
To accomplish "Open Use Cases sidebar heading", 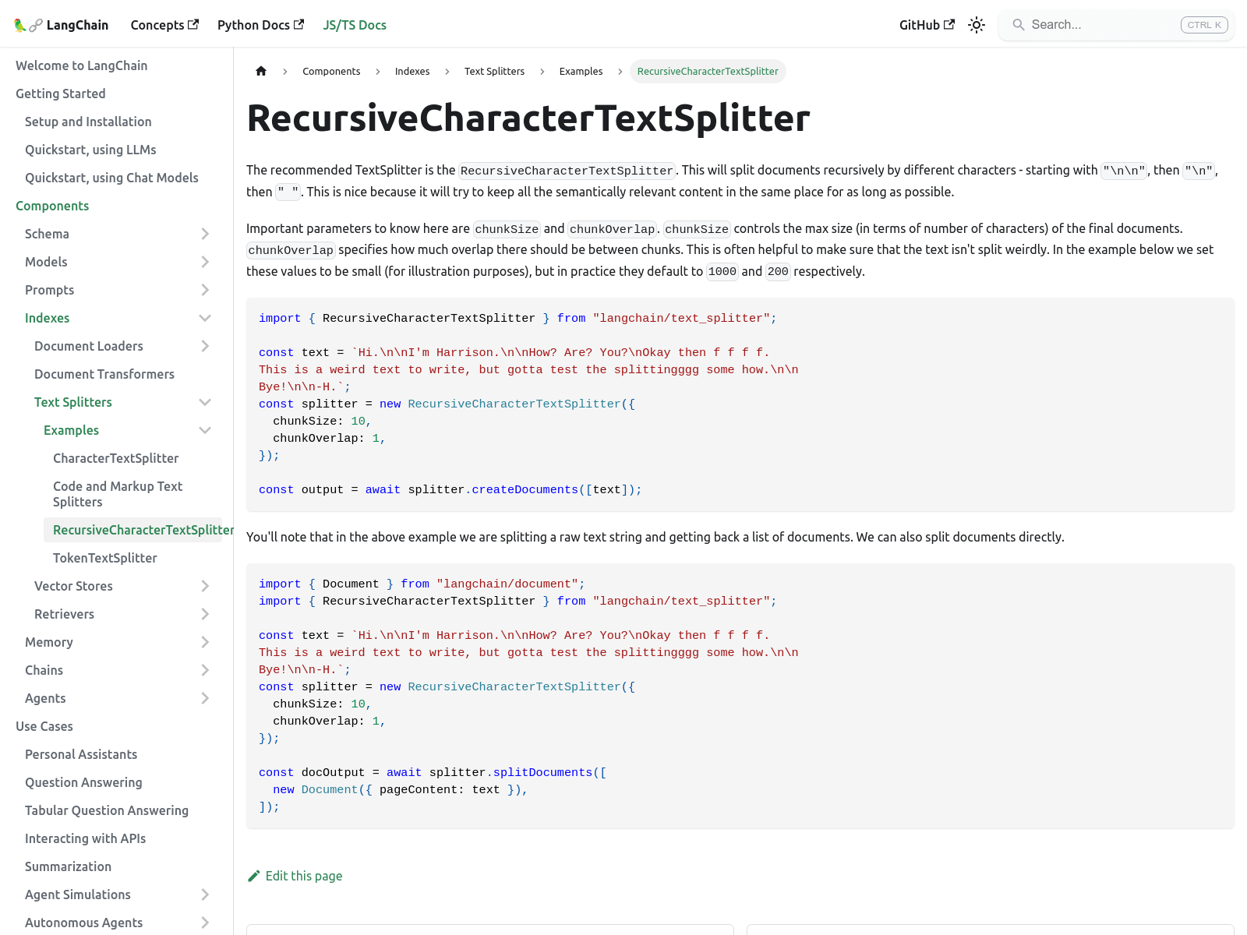I will 44,726.
